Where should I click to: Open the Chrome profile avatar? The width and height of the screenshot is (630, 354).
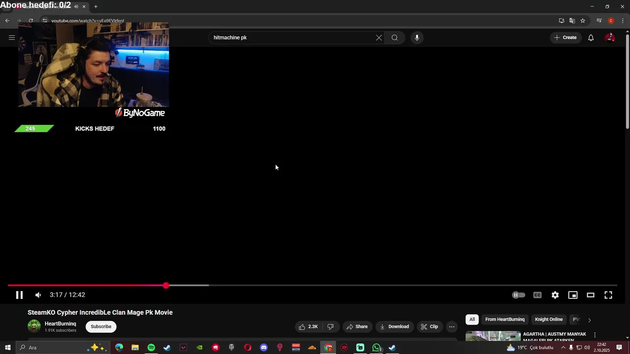pos(611,21)
